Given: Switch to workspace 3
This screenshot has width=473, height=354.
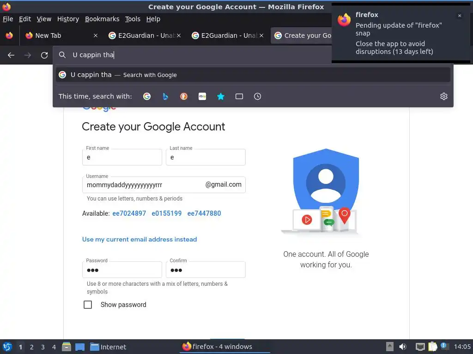Looking at the screenshot, I should (43, 347).
